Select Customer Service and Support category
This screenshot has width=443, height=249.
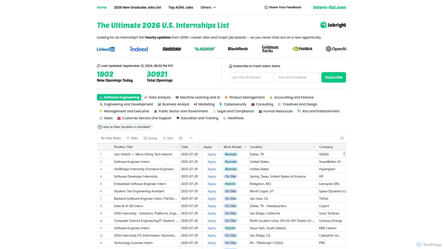tap(144, 118)
